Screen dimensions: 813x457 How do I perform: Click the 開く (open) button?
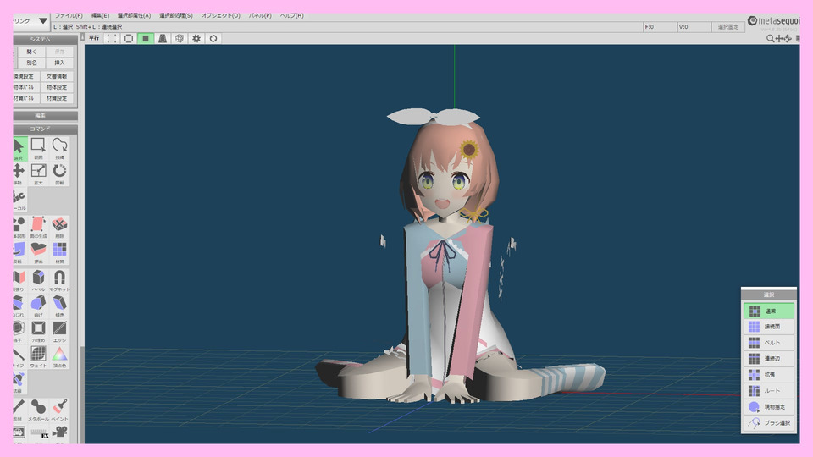pos(30,52)
